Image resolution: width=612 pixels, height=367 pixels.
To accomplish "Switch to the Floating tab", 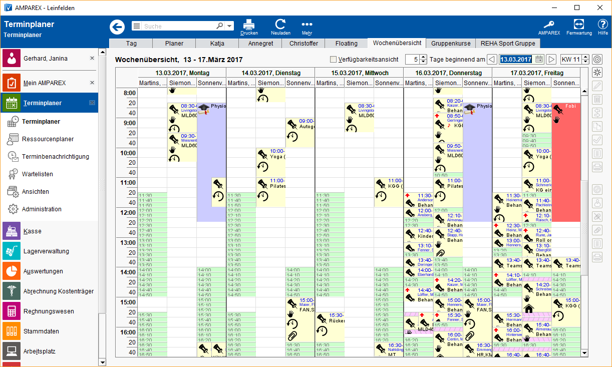I will click(x=347, y=44).
